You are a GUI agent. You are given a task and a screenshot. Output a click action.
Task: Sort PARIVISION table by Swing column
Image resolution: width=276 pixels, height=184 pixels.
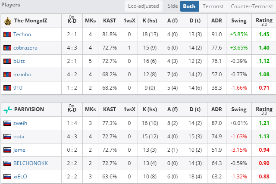tap(239, 109)
